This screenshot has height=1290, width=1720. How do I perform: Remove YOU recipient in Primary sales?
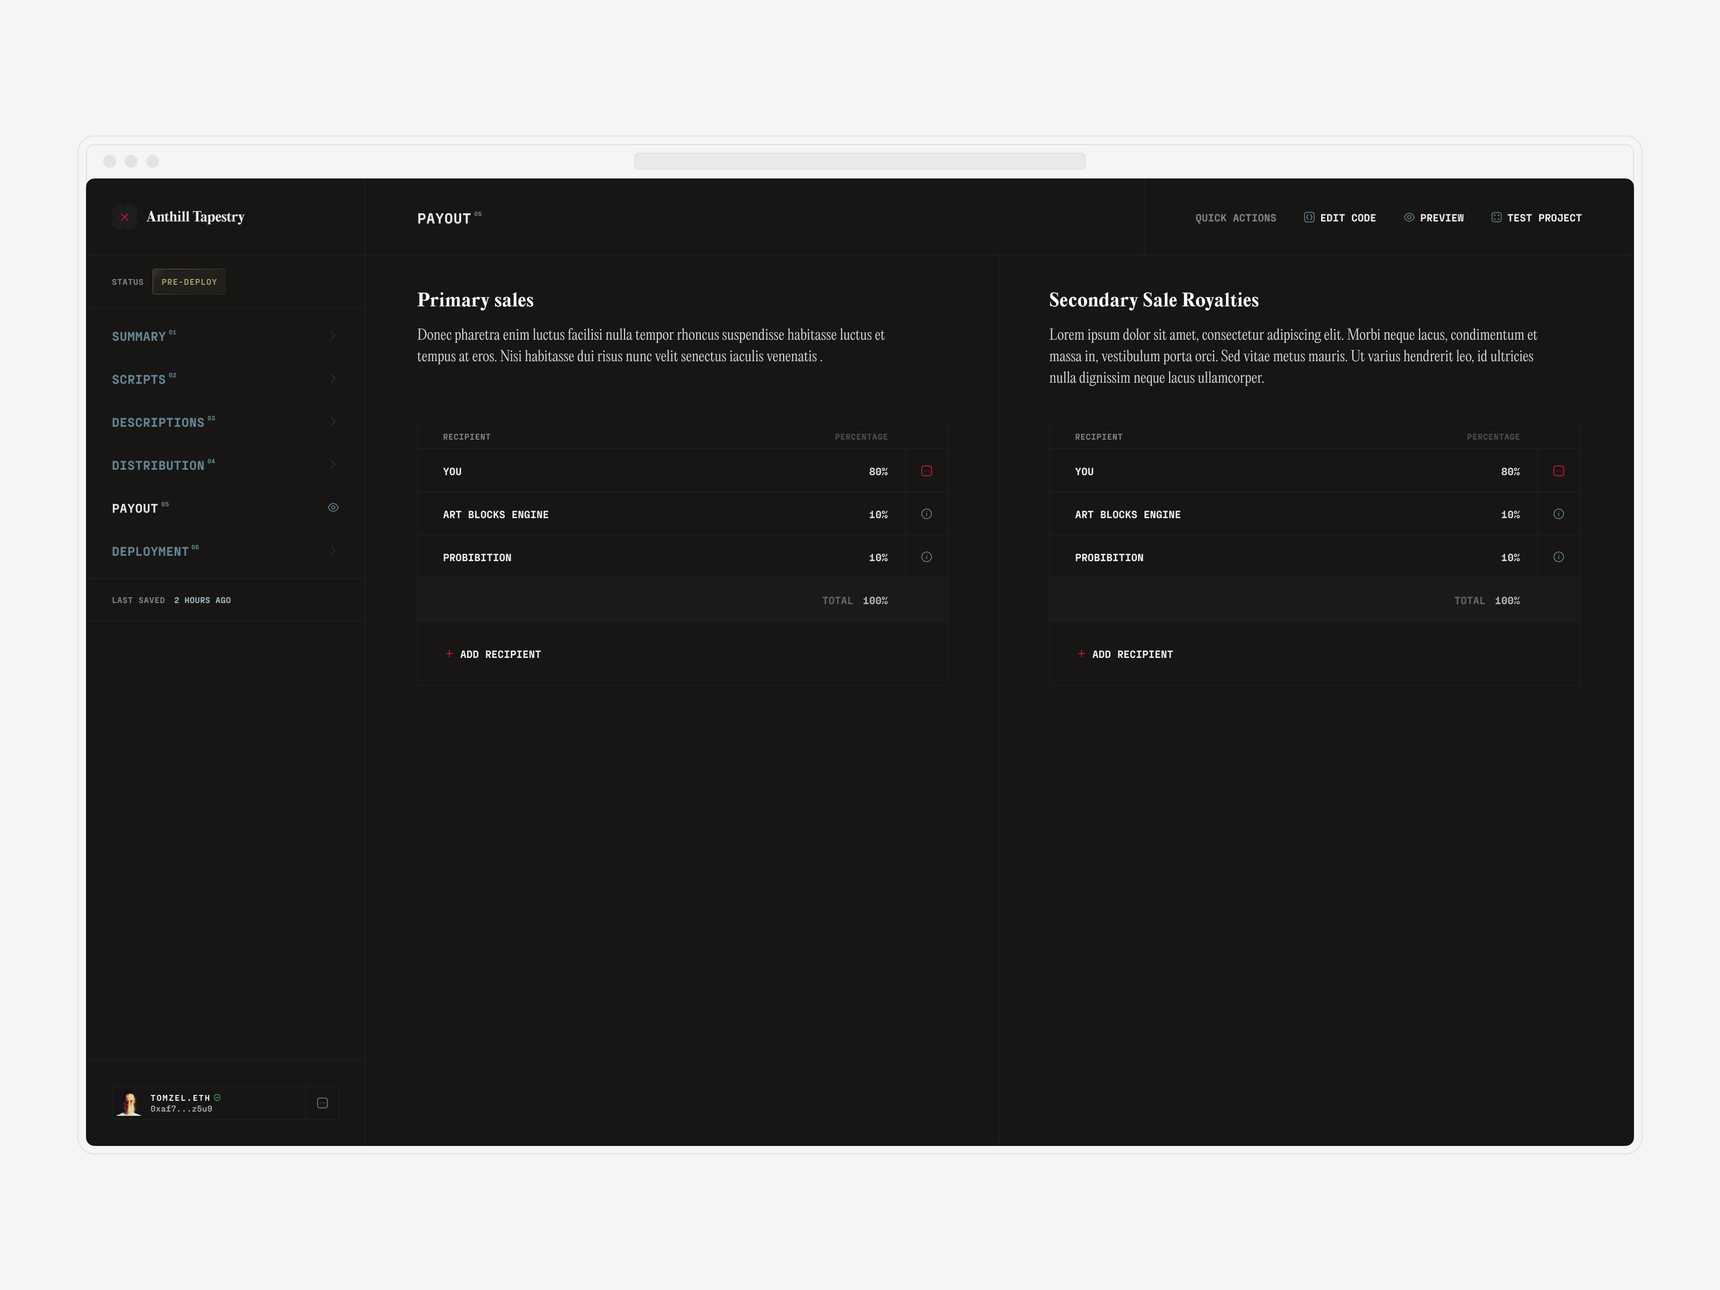pyautogui.click(x=926, y=471)
